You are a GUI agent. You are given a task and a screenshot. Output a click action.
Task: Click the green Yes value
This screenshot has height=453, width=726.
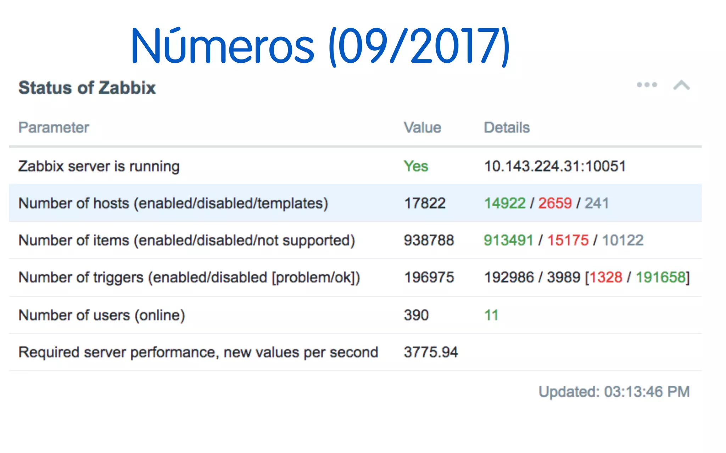416,166
